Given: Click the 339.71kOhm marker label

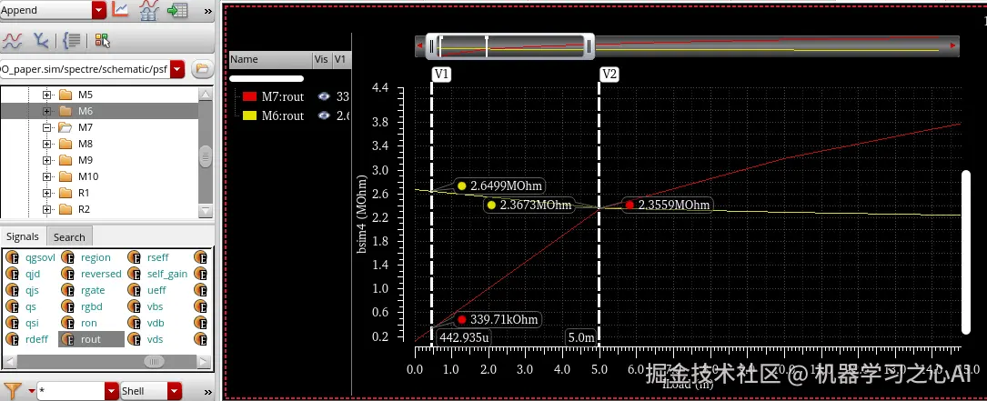Looking at the screenshot, I should point(498,319).
